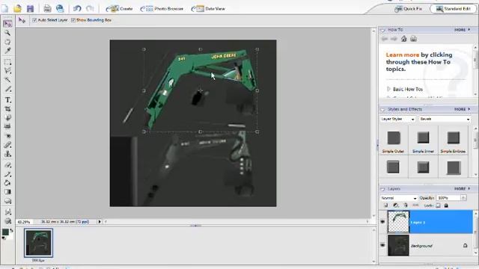The width and height of the screenshot is (479, 269).
Task: Delete the selected layer with trash icon
Action: pos(406,205)
